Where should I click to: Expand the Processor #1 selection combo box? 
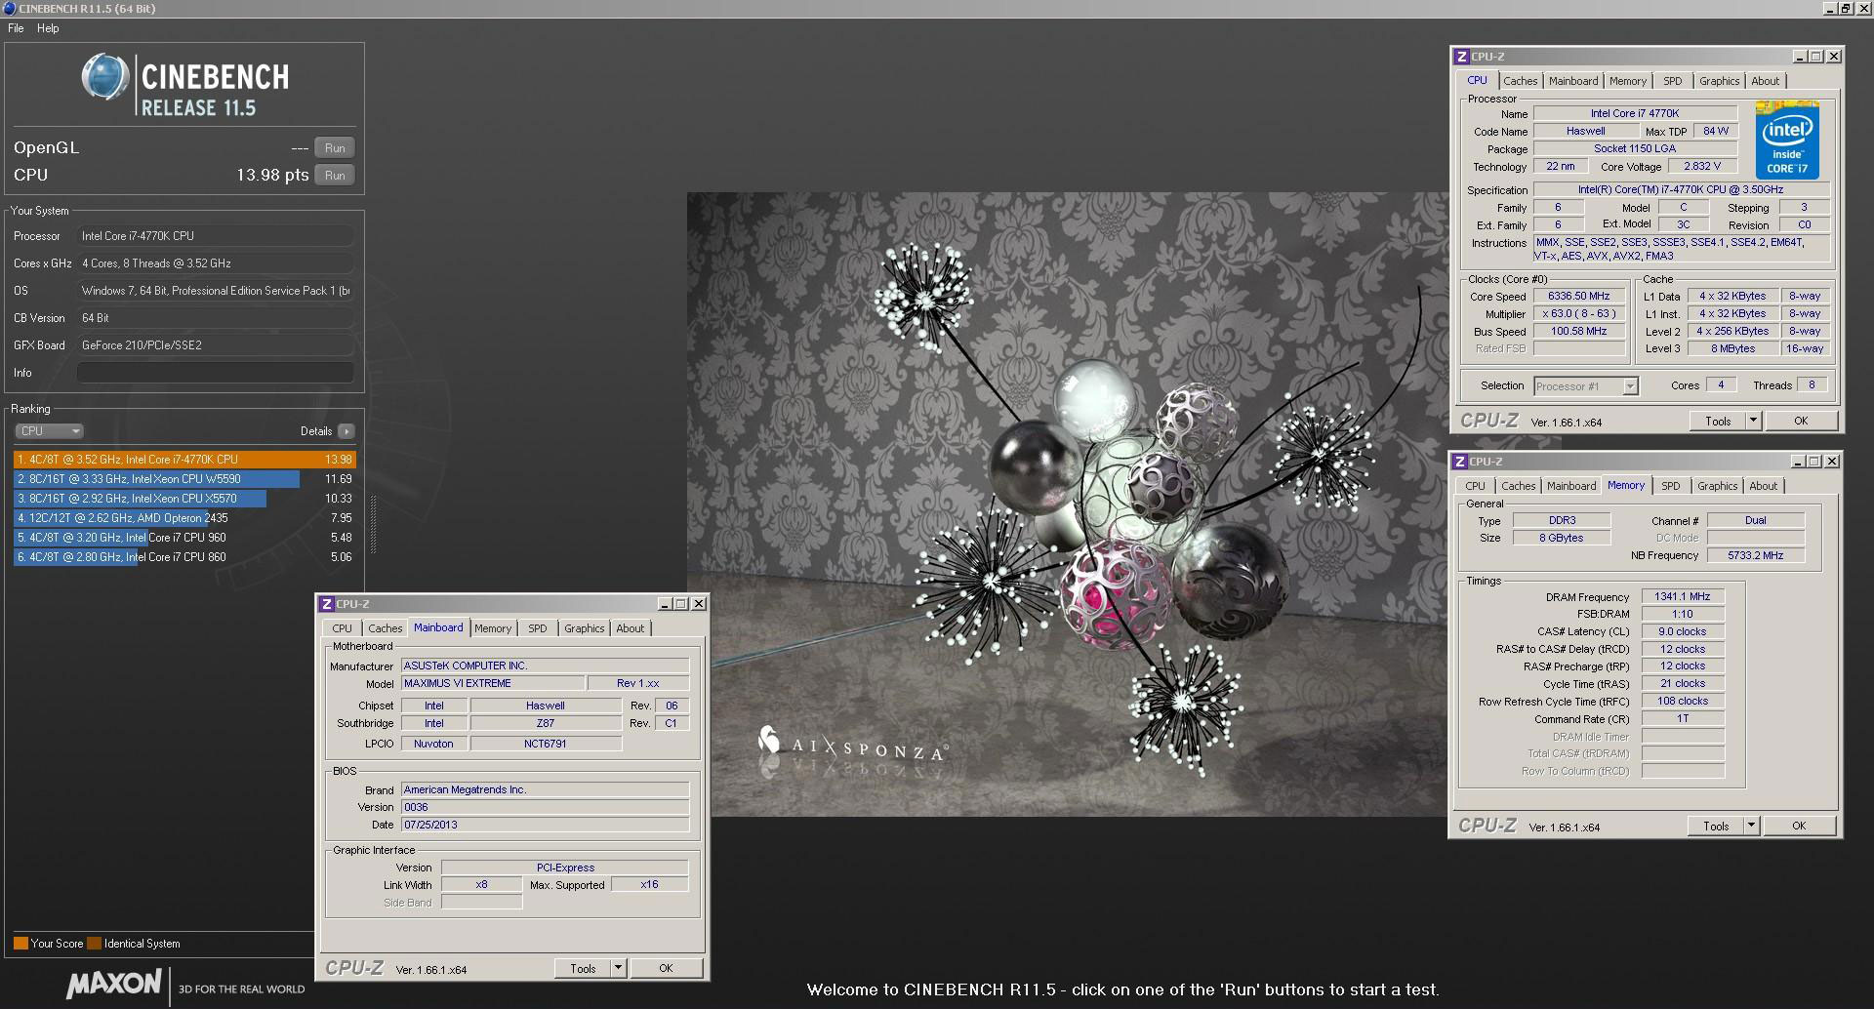[1630, 386]
